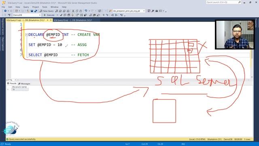Screen dimensions: 259x146
Task: Click the Comment out selected lines icon
Action: (104, 15)
